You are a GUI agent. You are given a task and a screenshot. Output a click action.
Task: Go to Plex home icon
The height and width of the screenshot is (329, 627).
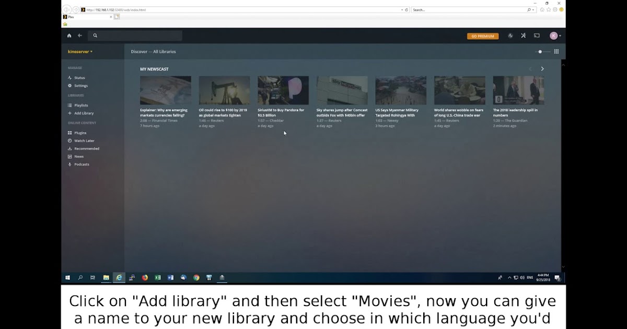point(69,36)
